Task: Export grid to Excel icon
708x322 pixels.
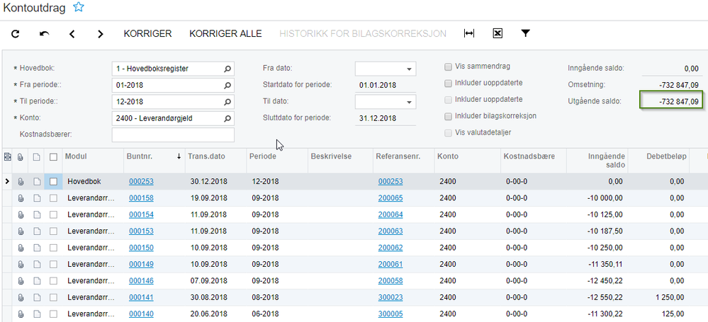Action: click(498, 33)
